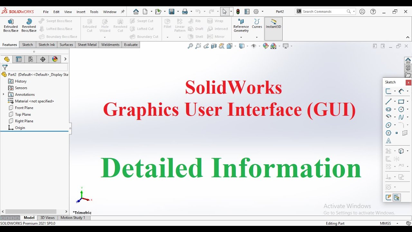Select the Circle sketch tool

(401, 109)
